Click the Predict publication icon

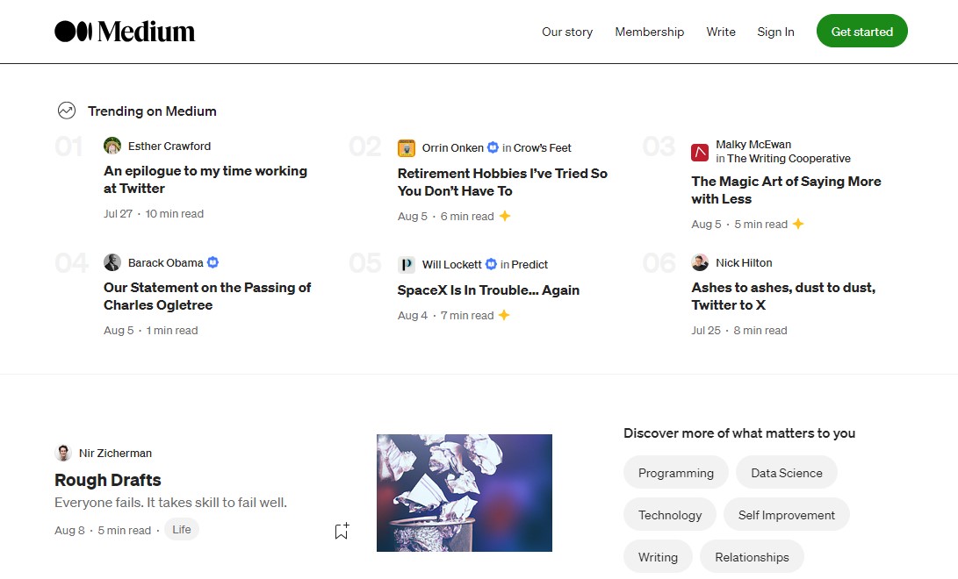coord(407,264)
